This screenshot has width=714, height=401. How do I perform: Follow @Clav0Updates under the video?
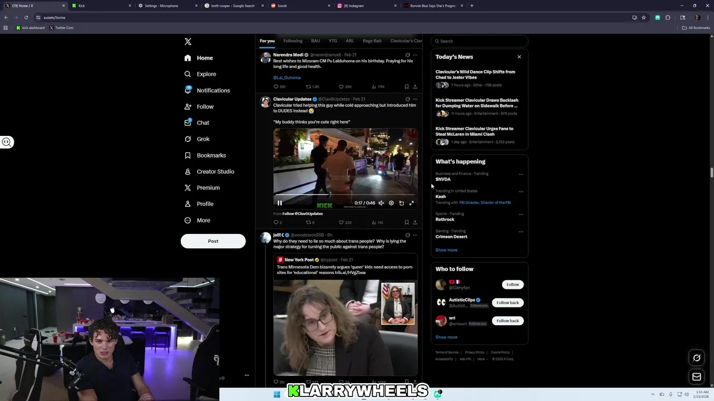pos(302,214)
